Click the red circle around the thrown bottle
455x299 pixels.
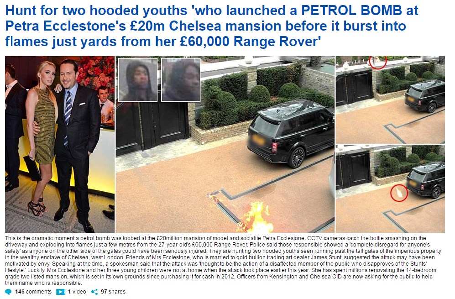[x=399, y=193]
